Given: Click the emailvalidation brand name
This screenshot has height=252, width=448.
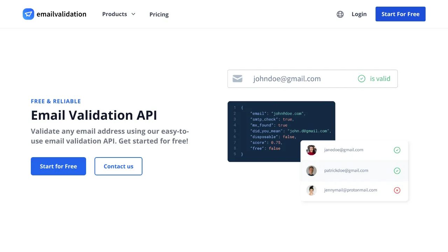Looking at the screenshot, I should coord(61,14).
